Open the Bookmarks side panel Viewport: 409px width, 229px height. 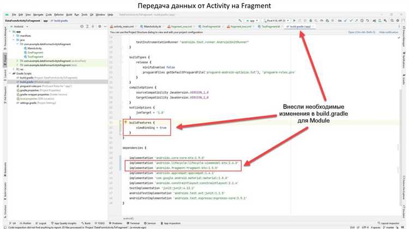click(x=5, y=170)
